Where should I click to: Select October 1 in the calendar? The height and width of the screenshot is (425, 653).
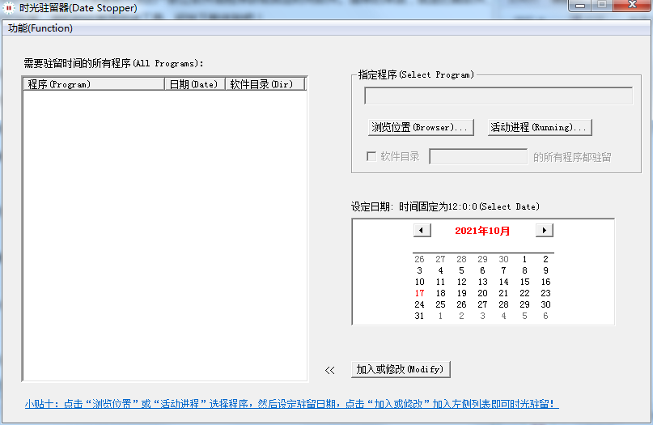pos(524,259)
